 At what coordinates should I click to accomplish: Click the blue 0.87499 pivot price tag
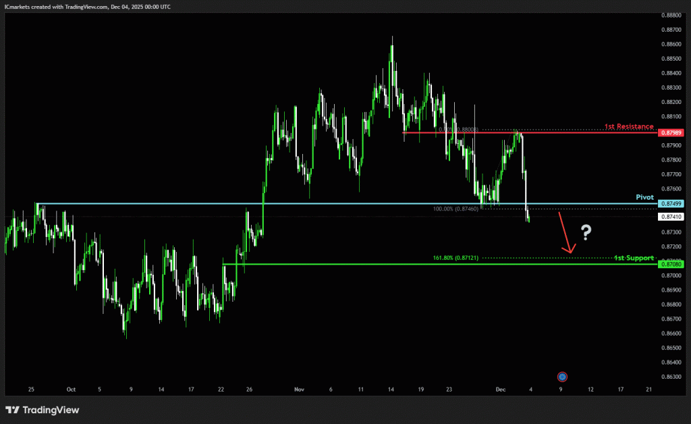click(672, 204)
